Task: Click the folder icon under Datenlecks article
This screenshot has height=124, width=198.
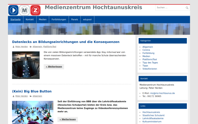Action: [x=31, y=47]
